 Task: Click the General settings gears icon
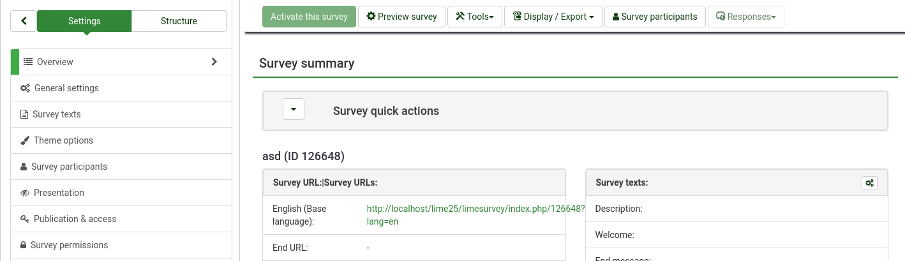(25, 88)
